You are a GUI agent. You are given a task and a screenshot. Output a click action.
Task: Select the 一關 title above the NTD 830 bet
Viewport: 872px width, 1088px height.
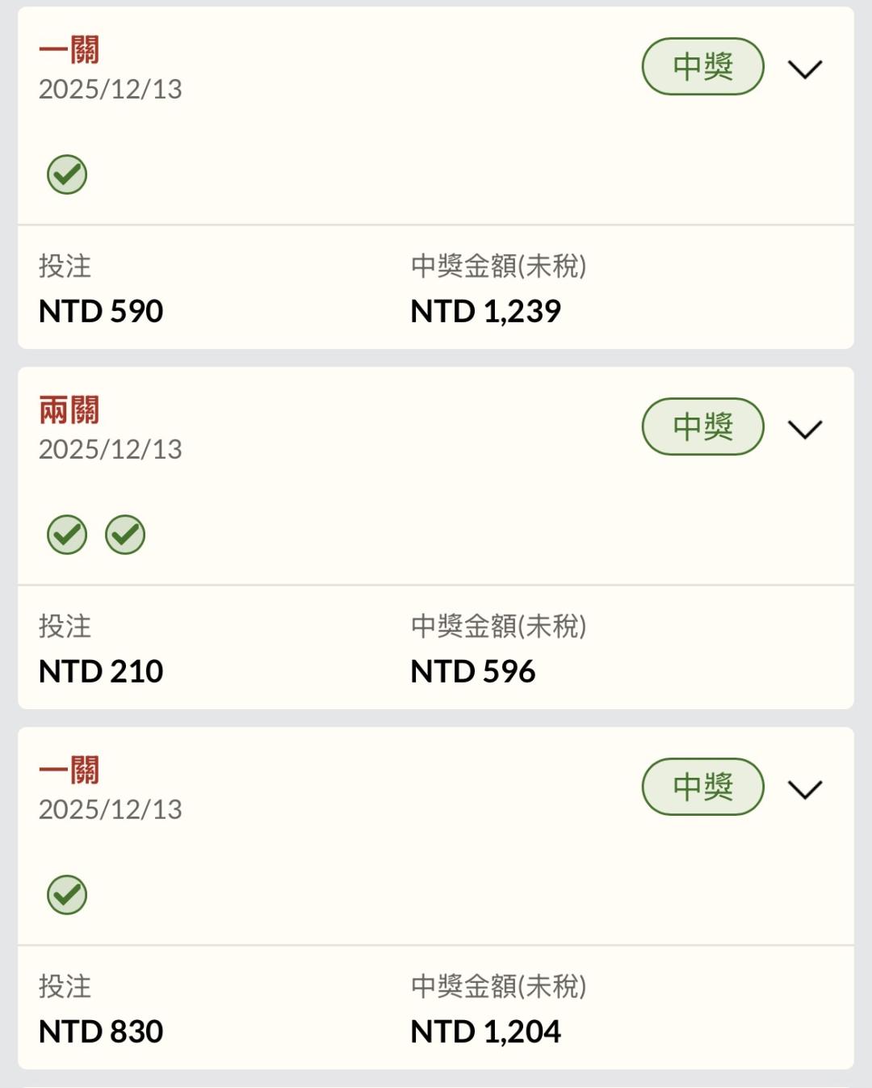(69, 771)
